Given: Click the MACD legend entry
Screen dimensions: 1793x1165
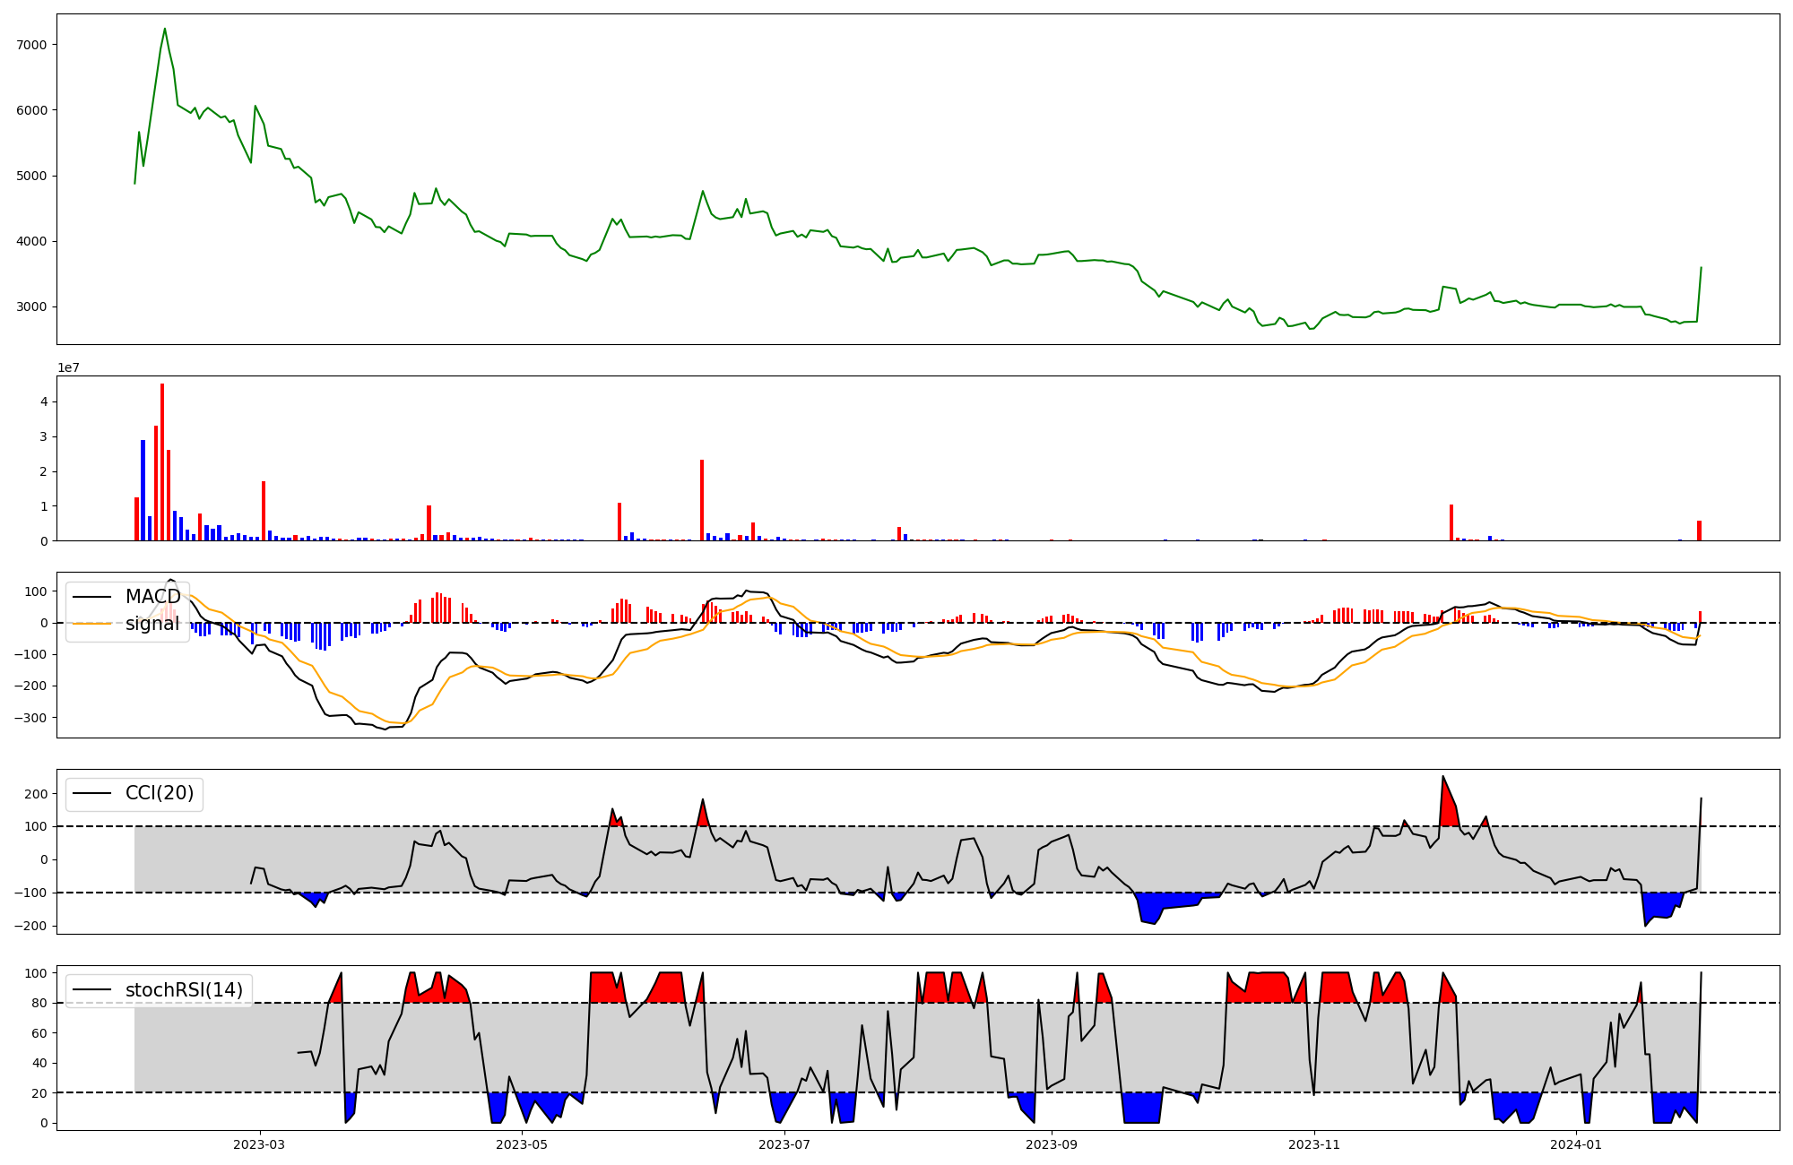Looking at the screenshot, I should click(x=152, y=597).
